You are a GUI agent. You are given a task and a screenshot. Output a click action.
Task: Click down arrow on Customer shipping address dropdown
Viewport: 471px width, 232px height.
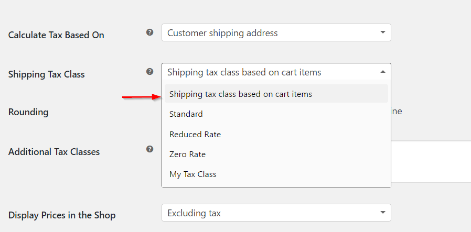382,32
